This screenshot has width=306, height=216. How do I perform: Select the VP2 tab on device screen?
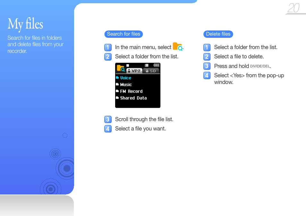(134, 71)
